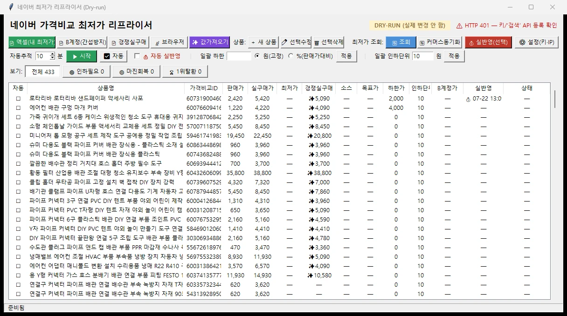Click the 선택삭제 trash button
The width and height of the screenshot is (567, 316).
tap(328, 42)
